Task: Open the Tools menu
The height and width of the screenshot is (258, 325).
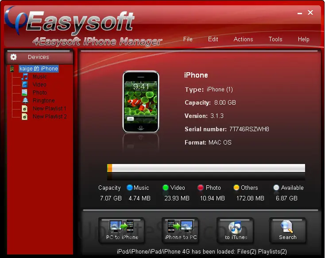Action: pyautogui.click(x=275, y=39)
